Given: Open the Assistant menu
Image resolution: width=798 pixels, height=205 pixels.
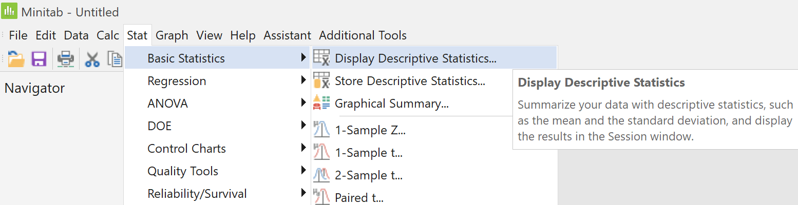Looking at the screenshot, I should (287, 35).
